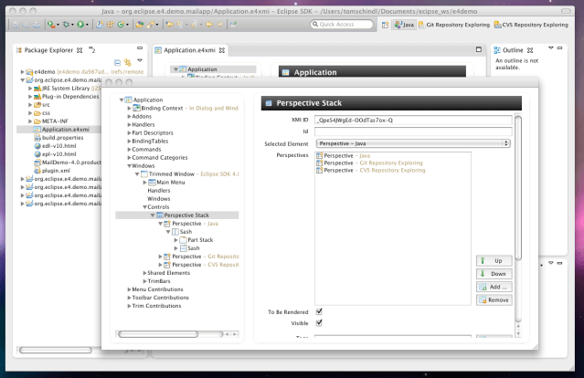Toggle the To Be Rendered checkbox

(x=319, y=311)
